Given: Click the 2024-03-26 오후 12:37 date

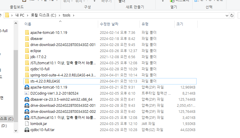Looking at the screenshot, I should [x=118, y=51].
